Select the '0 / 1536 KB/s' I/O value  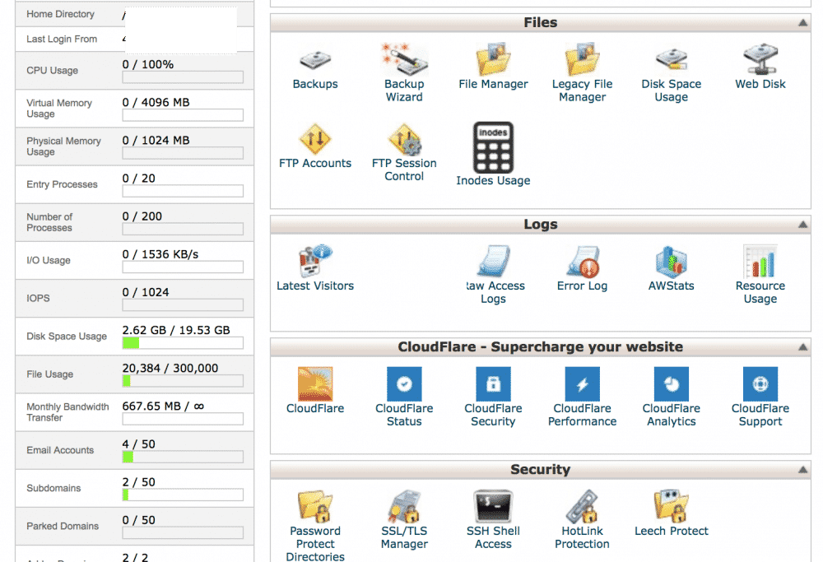[x=160, y=254]
